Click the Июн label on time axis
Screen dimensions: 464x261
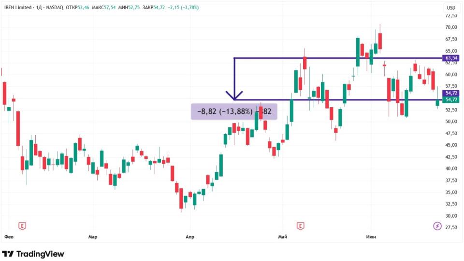pos(371,237)
